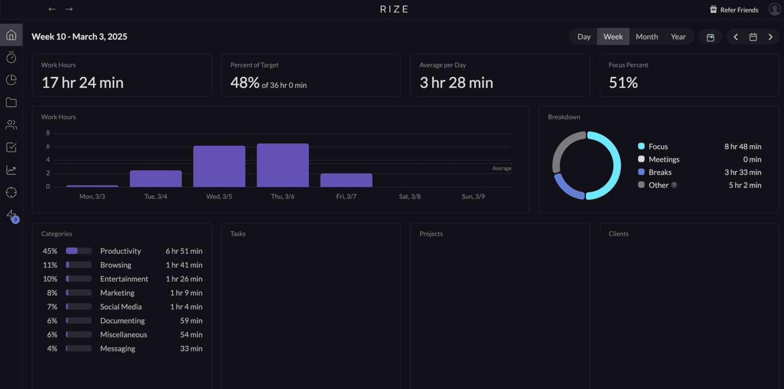The image size is (784, 389).
Task: Open the date picker calendar between the chevrons
Action: 753,37
